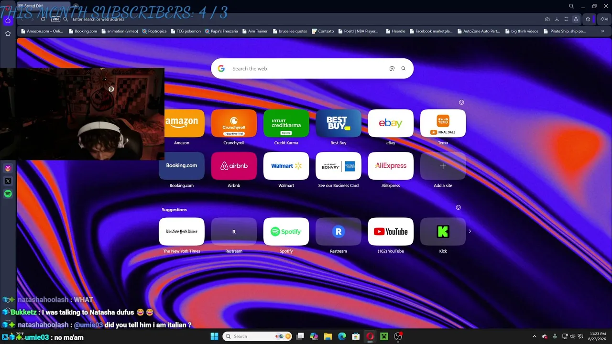Open the Booking.com bookmark in bookmarks bar
The height and width of the screenshot is (344, 612).
click(x=83, y=31)
